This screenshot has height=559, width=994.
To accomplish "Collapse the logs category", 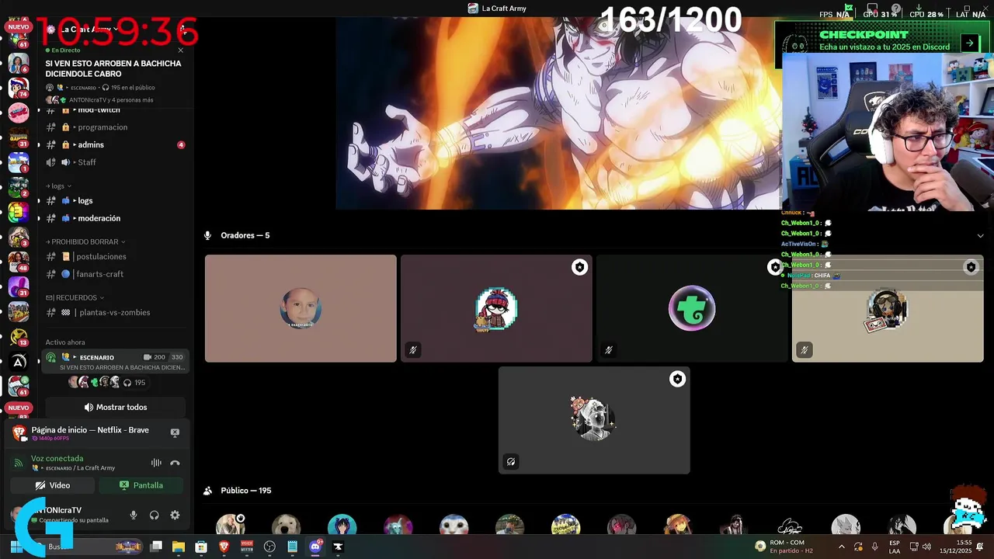I will click(58, 186).
